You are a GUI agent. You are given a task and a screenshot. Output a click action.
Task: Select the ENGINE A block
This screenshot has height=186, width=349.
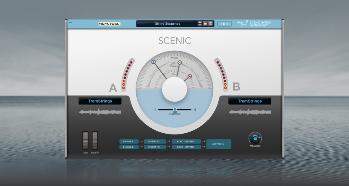tap(129, 142)
